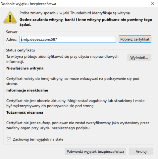Image resolution: width=158 pixels, height=159 pixels.
Task: Focus the Adres field containing smtp.depesz.com:587
Action: coord(68,39)
